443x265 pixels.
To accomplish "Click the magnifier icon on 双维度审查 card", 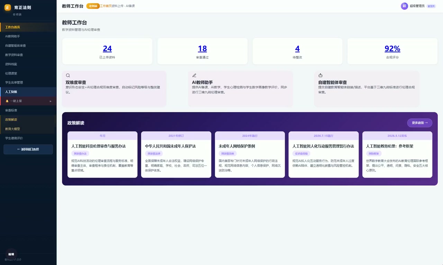I will pos(68,75).
